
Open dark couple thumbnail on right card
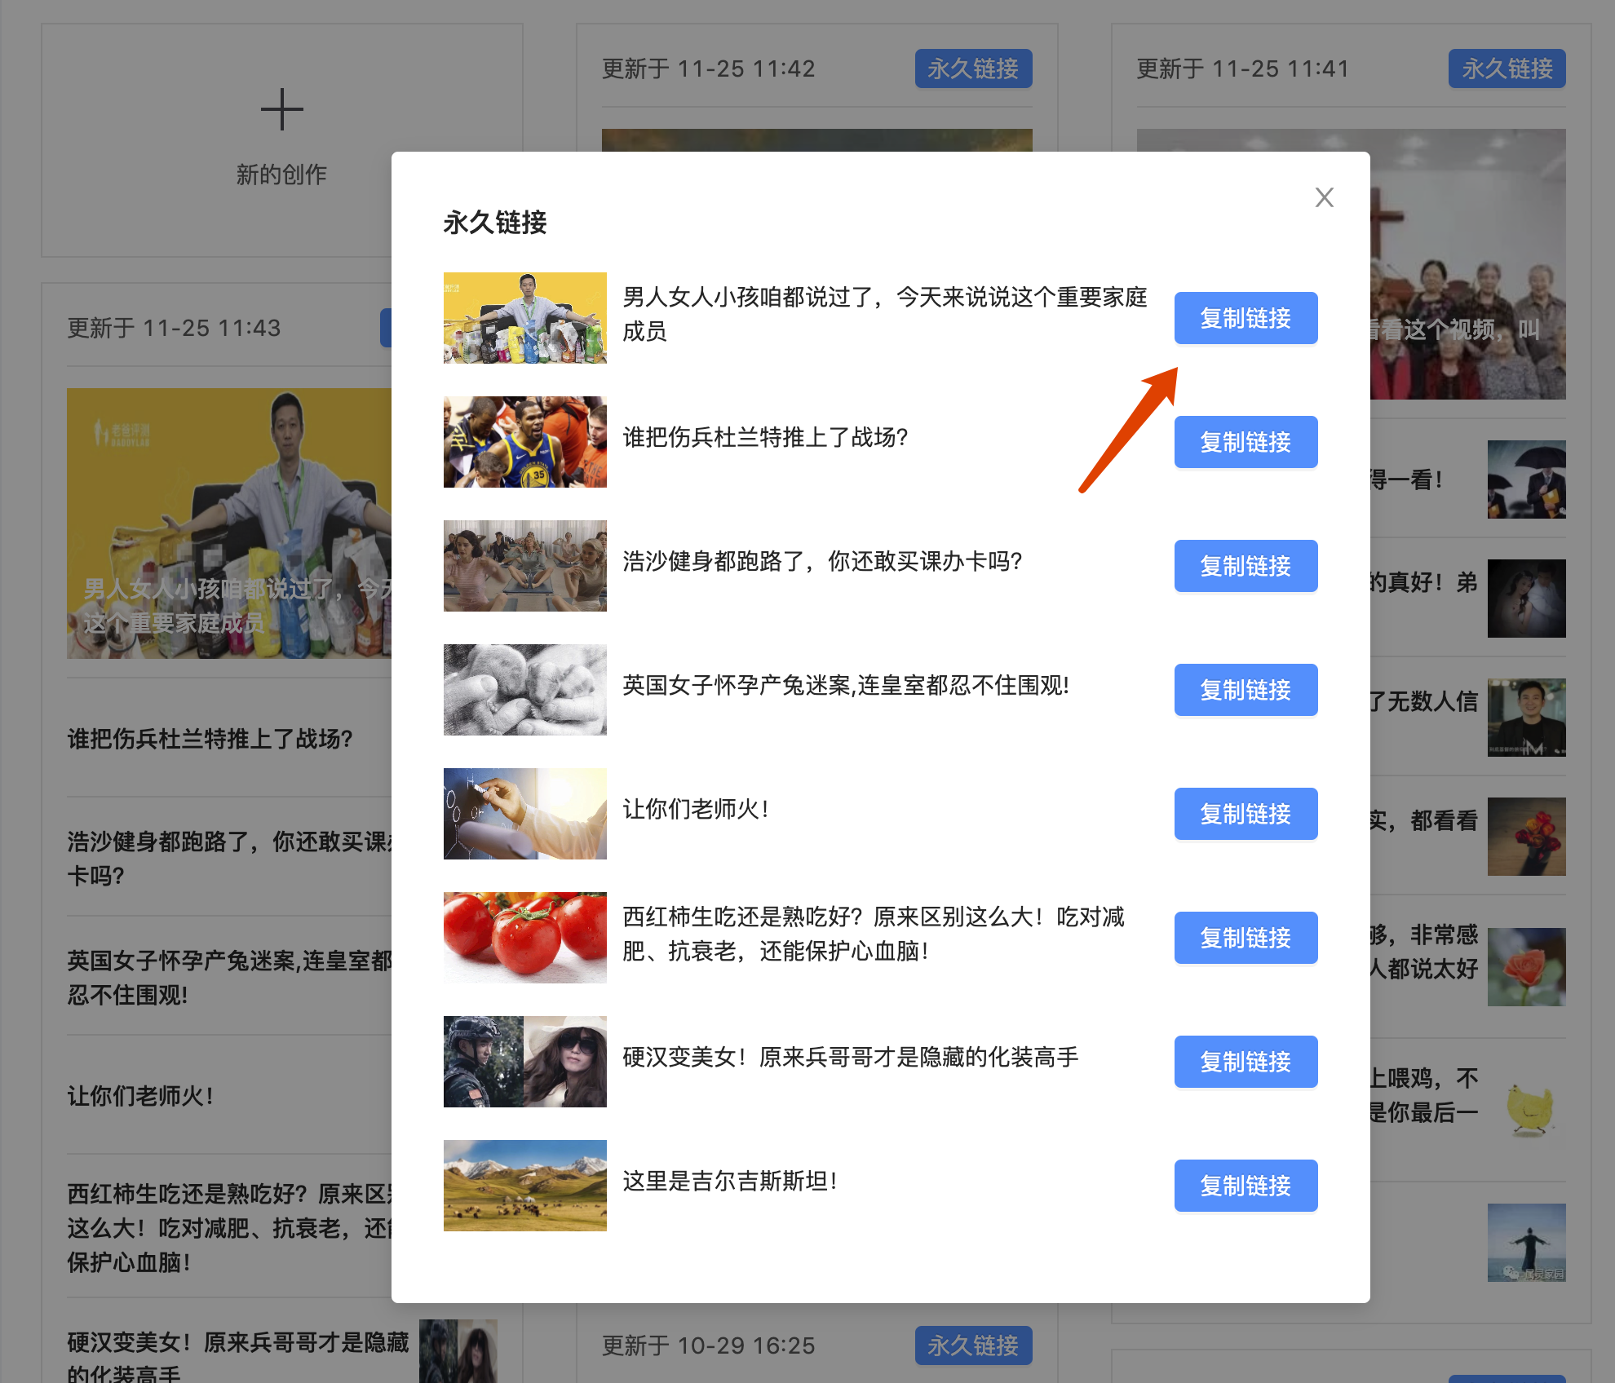[x=1526, y=599]
